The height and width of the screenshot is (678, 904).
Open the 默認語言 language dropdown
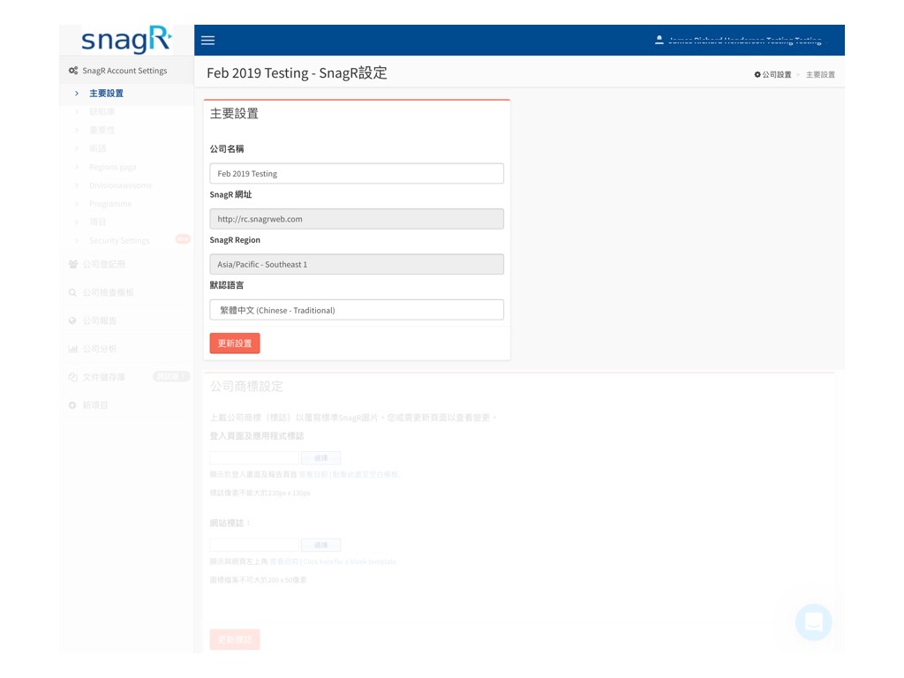pos(357,310)
